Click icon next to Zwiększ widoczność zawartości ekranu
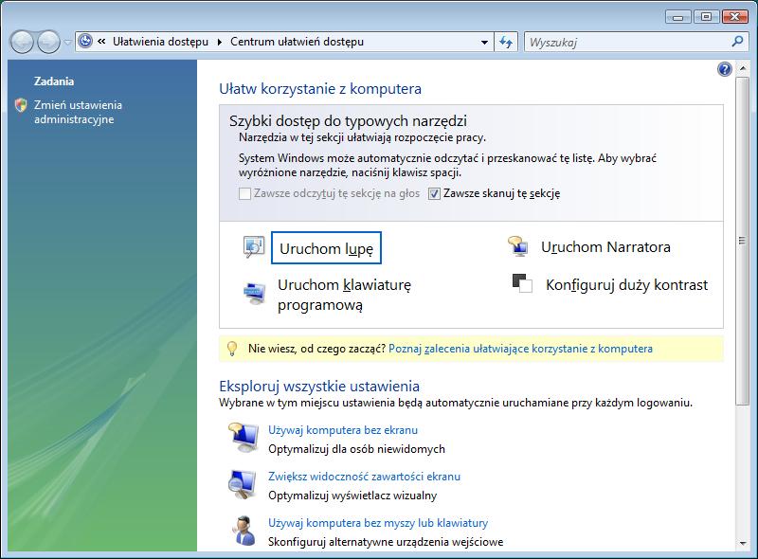The height and width of the screenshot is (559, 758). 244,484
